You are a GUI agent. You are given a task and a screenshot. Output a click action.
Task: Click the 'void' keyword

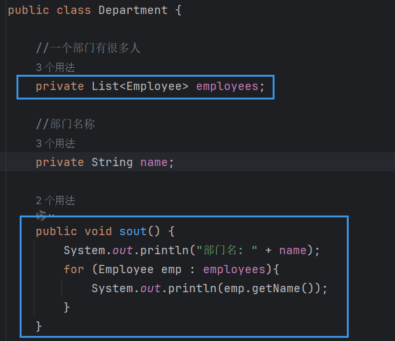coord(98,231)
